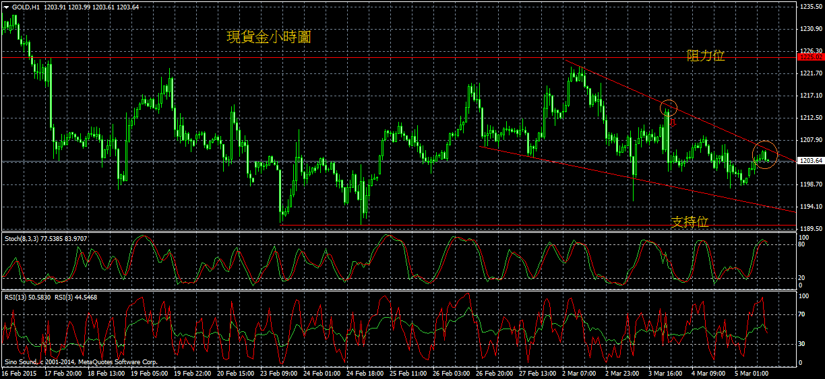This screenshot has width=825, height=379.
Task: Click the 1189.50 level on price scale
Action: [809, 228]
